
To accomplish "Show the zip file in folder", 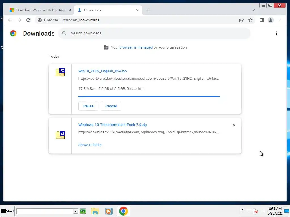I will pyautogui.click(x=90, y=145).
